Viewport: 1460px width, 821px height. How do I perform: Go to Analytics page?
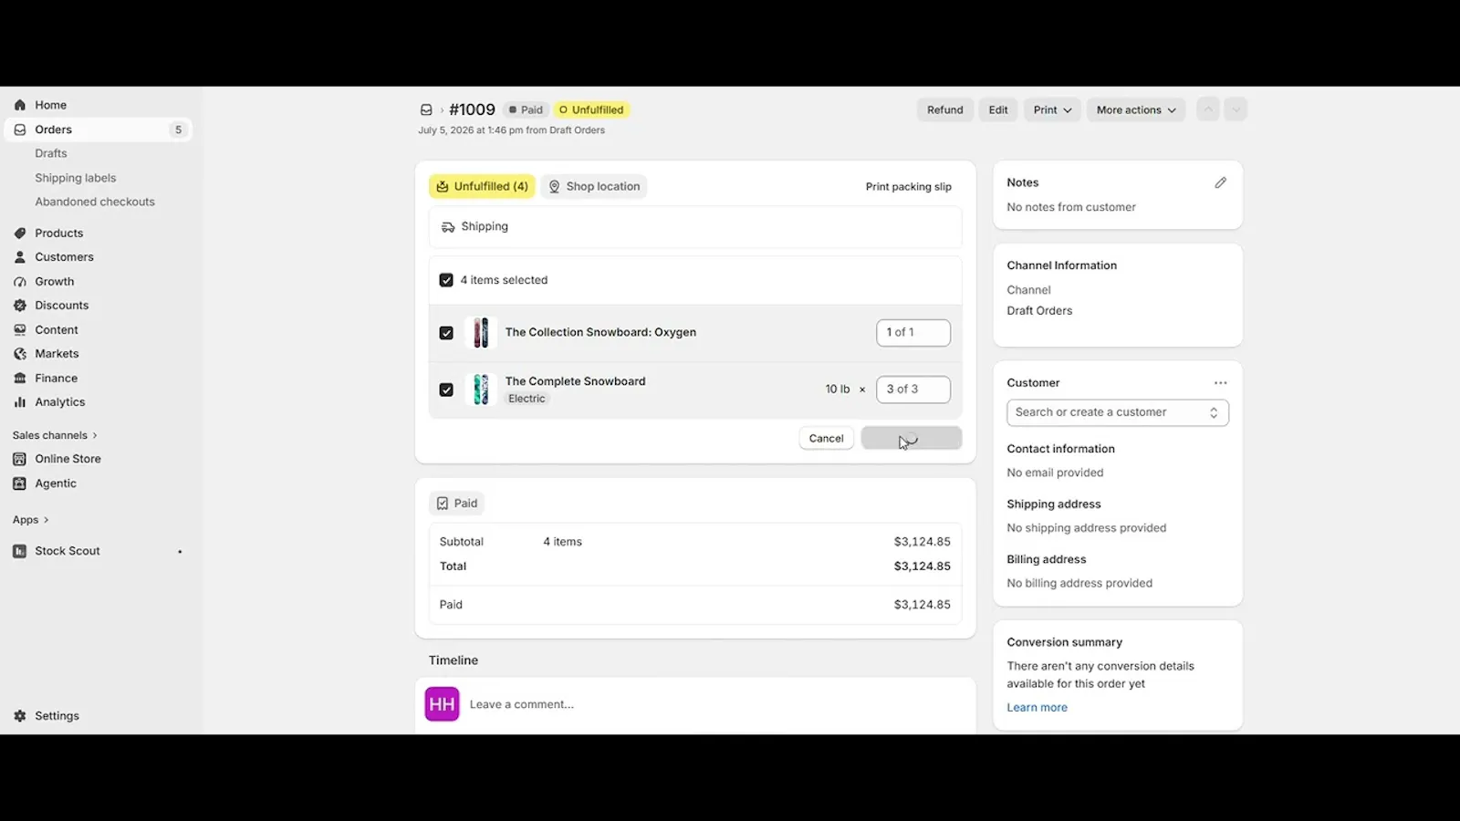click(60, 402)
